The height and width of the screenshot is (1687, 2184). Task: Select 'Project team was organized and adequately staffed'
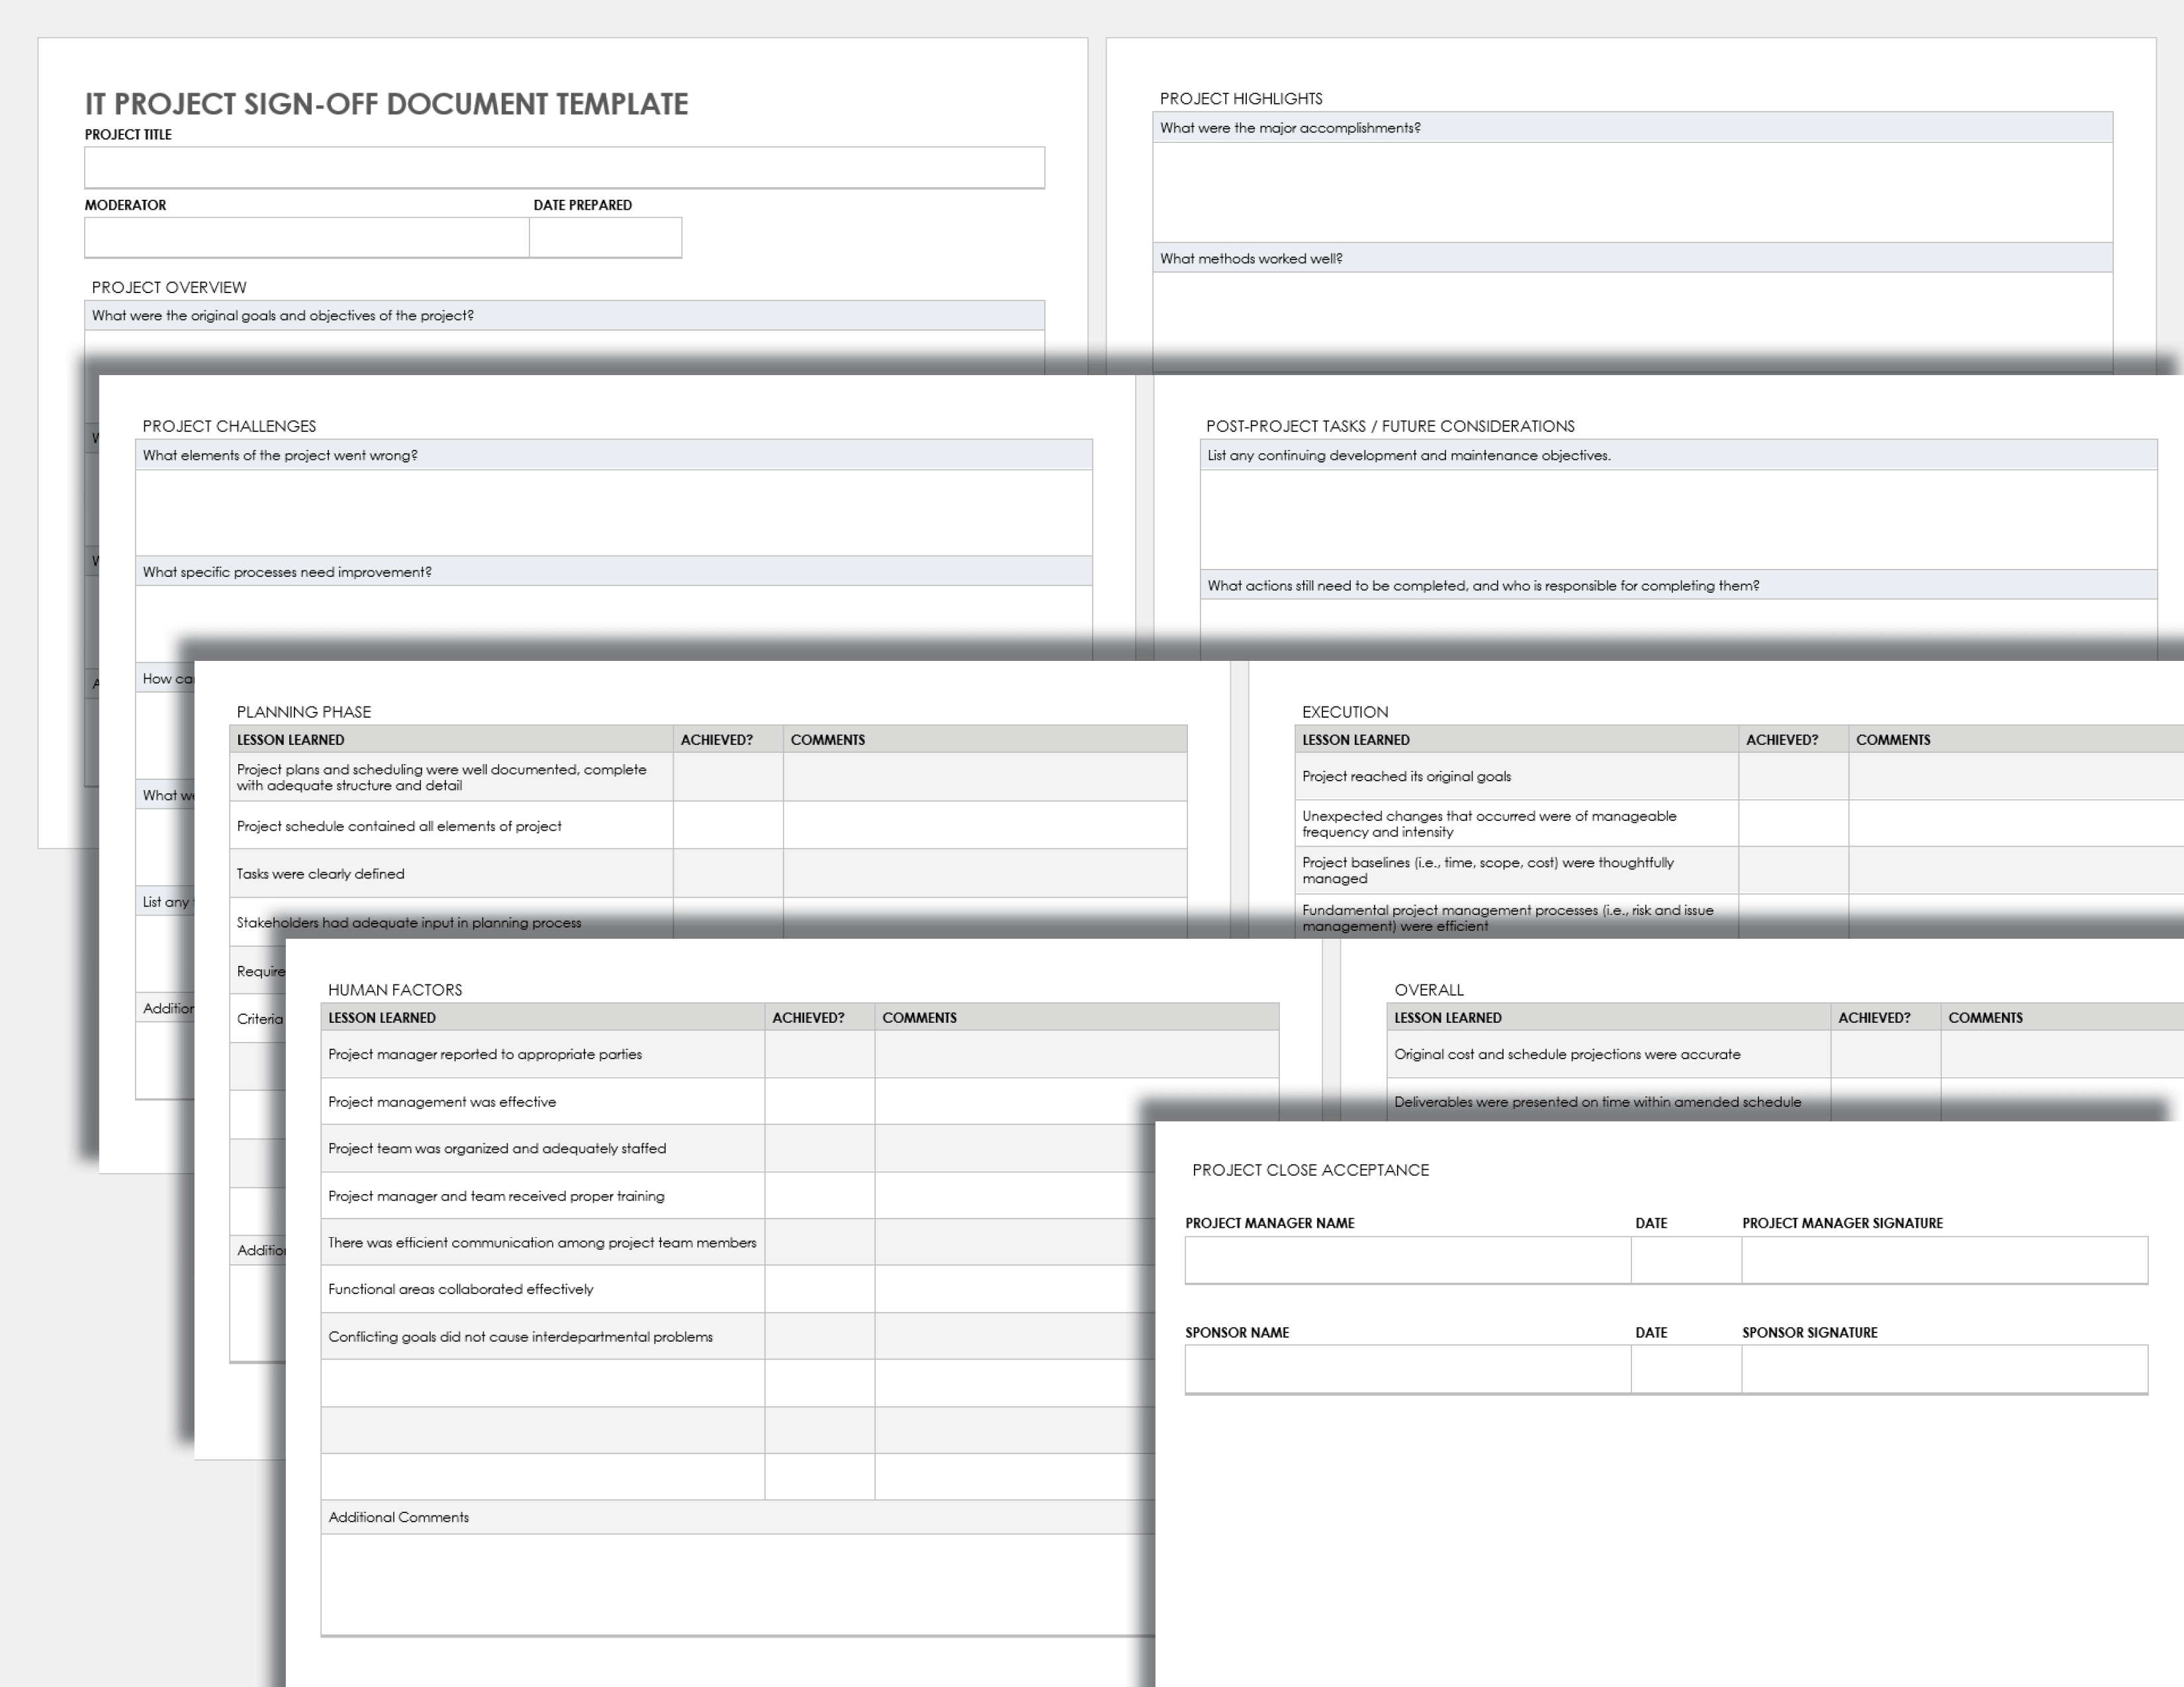tap(497, 1148)
